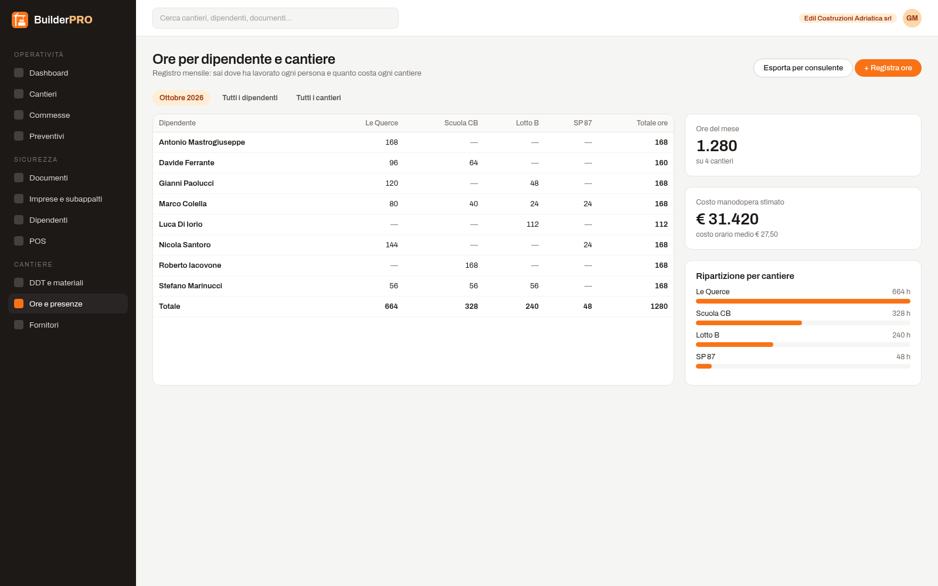This screenshot has height=586, width=938.
Task: Click the Cantieri sidebar icon
Action: tap(19, 94)
